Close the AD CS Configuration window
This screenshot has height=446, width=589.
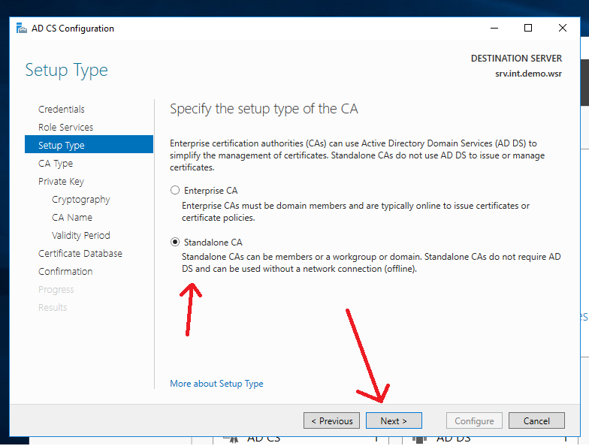562,29
